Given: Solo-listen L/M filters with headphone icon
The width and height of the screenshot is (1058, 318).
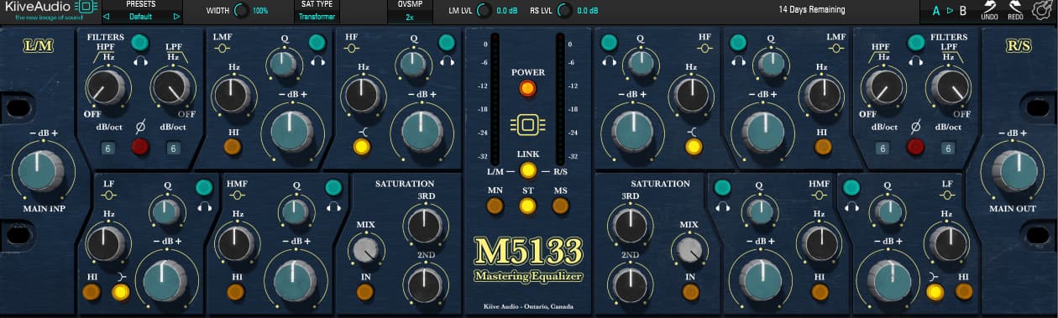Looking at the screenshot, I should pos(140,60).
